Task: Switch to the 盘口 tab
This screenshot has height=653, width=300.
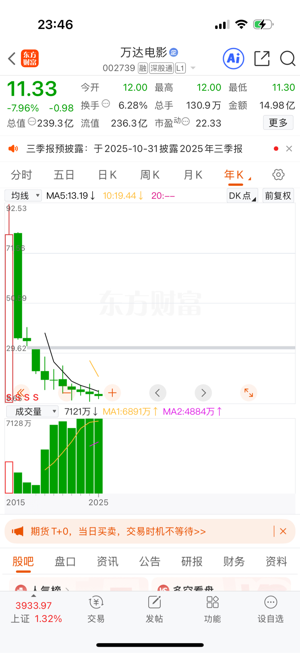Action: pyautogui.click(x=65, y=562)
